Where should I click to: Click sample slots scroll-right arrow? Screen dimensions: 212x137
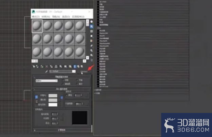(x=84, y=61)
